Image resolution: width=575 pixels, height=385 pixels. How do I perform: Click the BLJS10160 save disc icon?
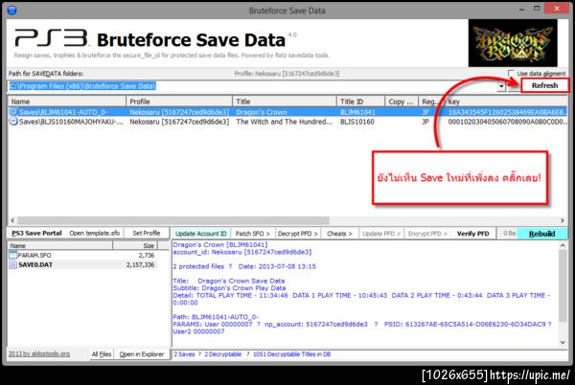pyautogui.click(x=13, y=122)
